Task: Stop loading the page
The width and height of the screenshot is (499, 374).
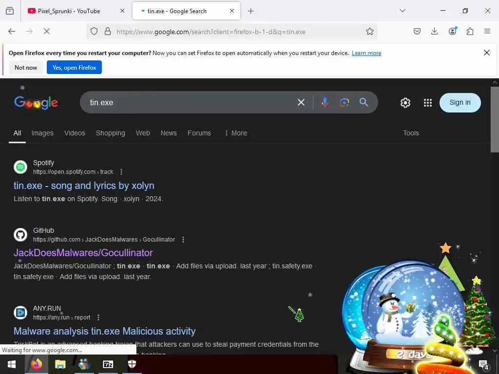Action: (x=47, y=31)
